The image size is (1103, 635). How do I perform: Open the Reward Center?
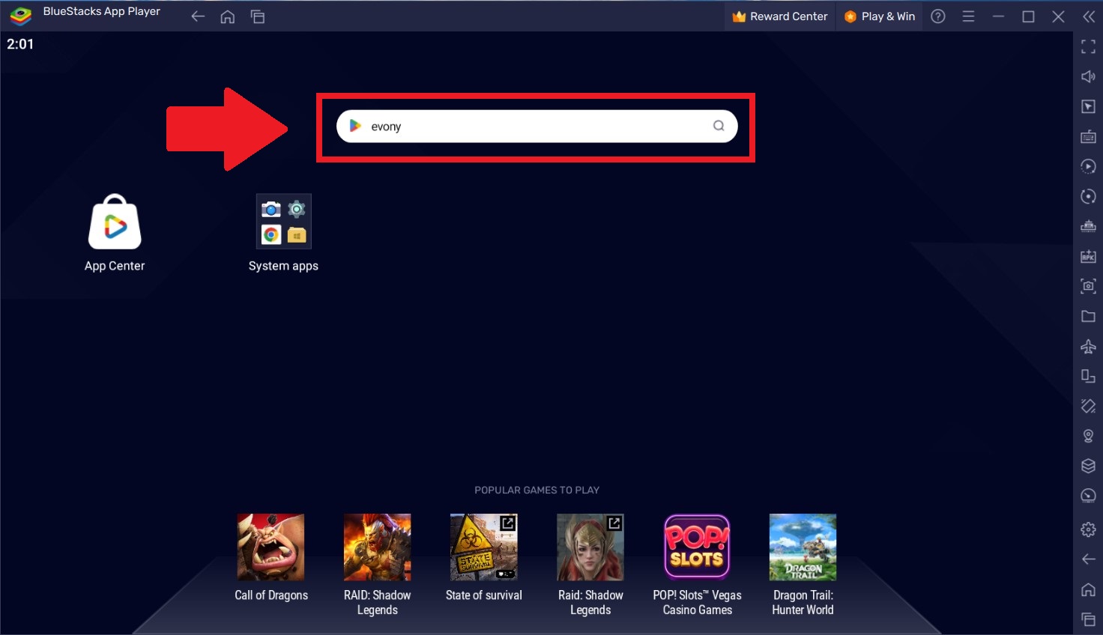click(780, 16)
